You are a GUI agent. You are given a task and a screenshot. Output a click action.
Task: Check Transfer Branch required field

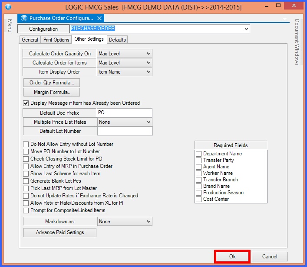point(199,180)
